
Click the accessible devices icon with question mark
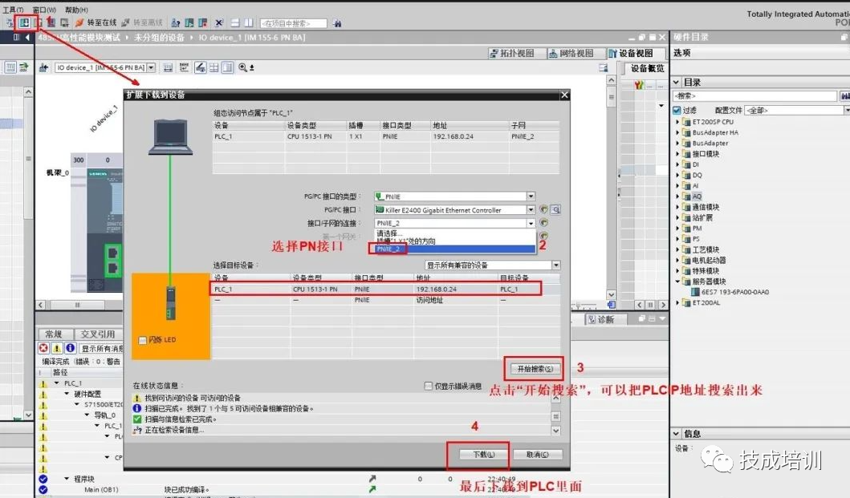(x=176, y=22)
